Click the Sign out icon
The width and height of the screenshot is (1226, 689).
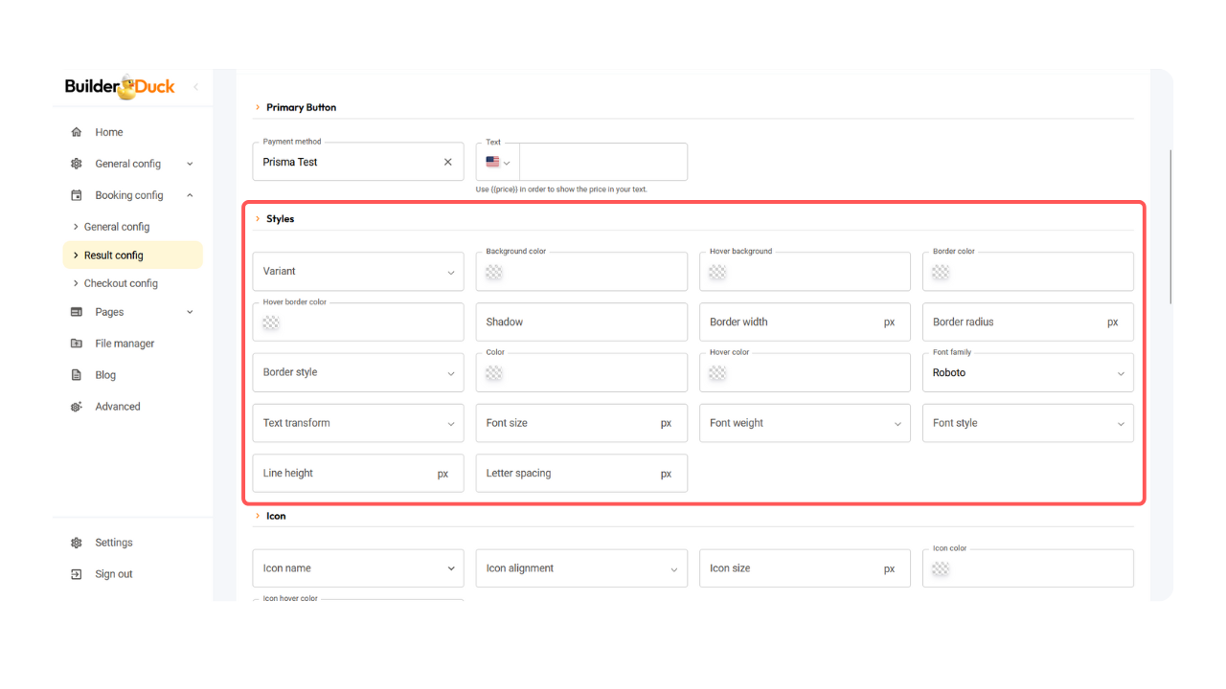(x=77, y=574)
